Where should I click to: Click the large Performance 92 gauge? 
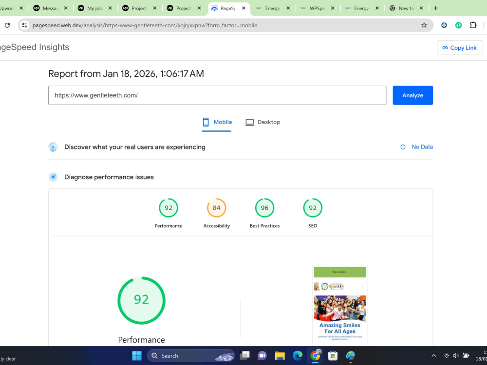pos(141,300)
